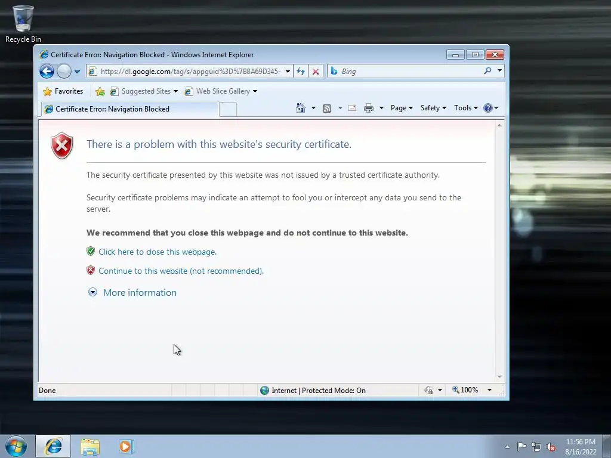This screenshot has width=611, height=458.
Task: Click the red shield error icon
Action: click(62, 146)
